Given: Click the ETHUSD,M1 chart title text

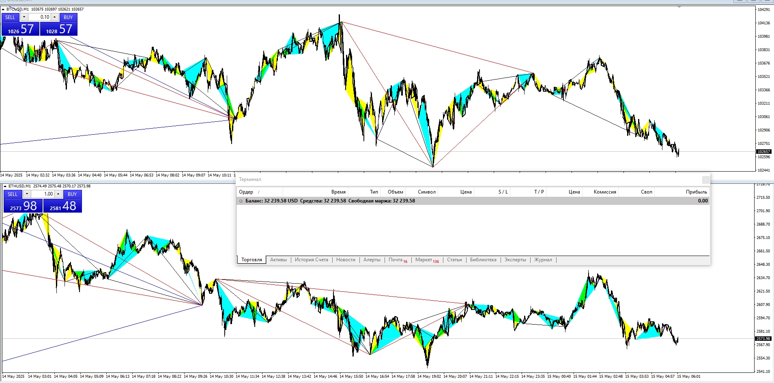Looking at the screenshot, I should click(19, 186).
